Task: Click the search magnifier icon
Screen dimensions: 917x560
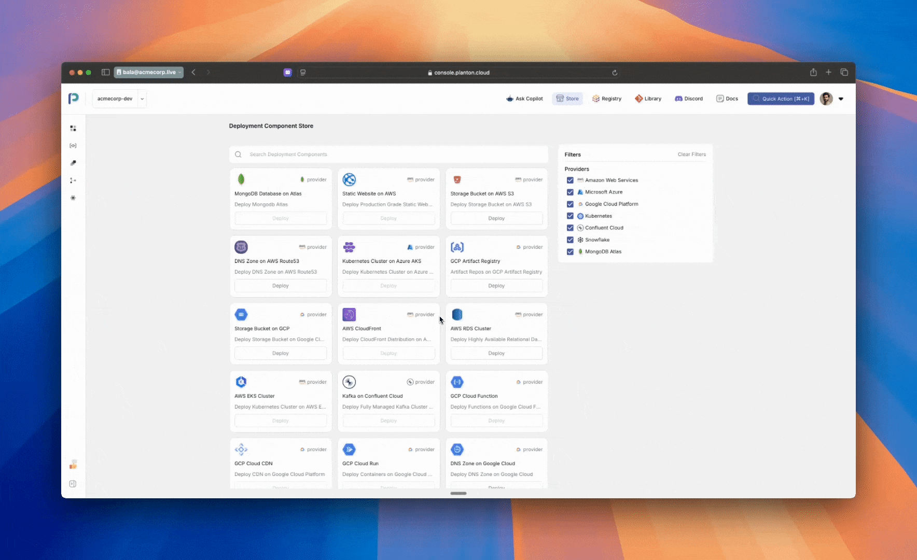Action: [x=238, y=154]
